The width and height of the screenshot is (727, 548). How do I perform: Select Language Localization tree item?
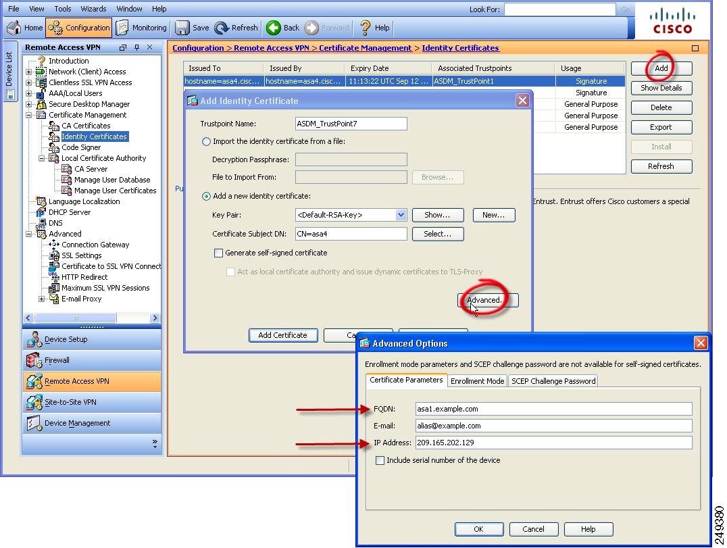coord(84,201)
